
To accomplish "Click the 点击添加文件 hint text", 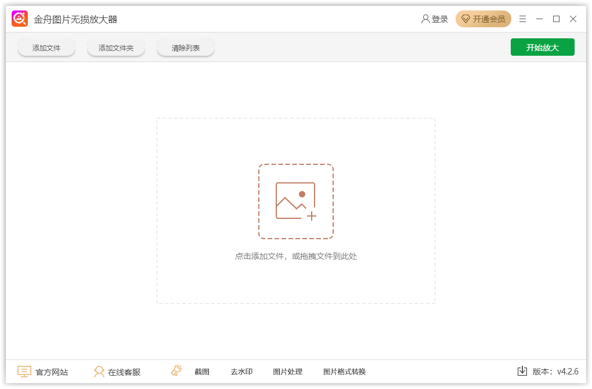I will click(295, 256).
